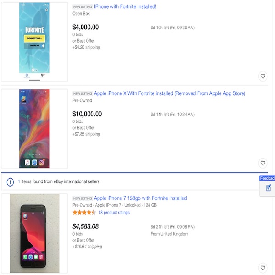Click the iPhone 7 photo thumbnail

[34, 233]
